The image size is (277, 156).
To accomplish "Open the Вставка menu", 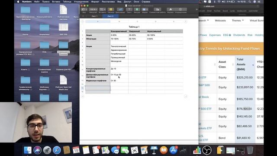I will [56, 2].
